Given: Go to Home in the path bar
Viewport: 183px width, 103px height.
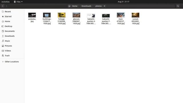Looking at the screenshot, I should coord(75,6).
